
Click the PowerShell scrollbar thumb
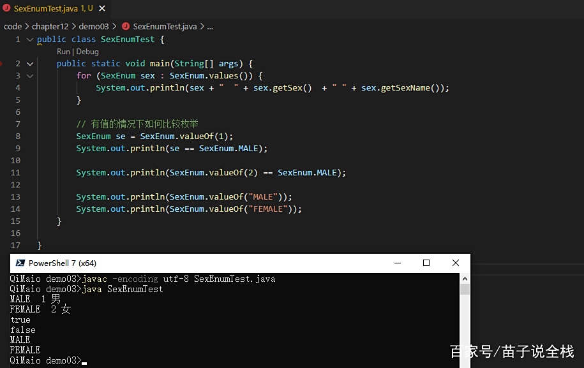coord(465,289)
